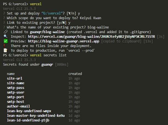
Task: Select the smtp-port secret entry
Action: pyautogui.click(x=16, y=97)
